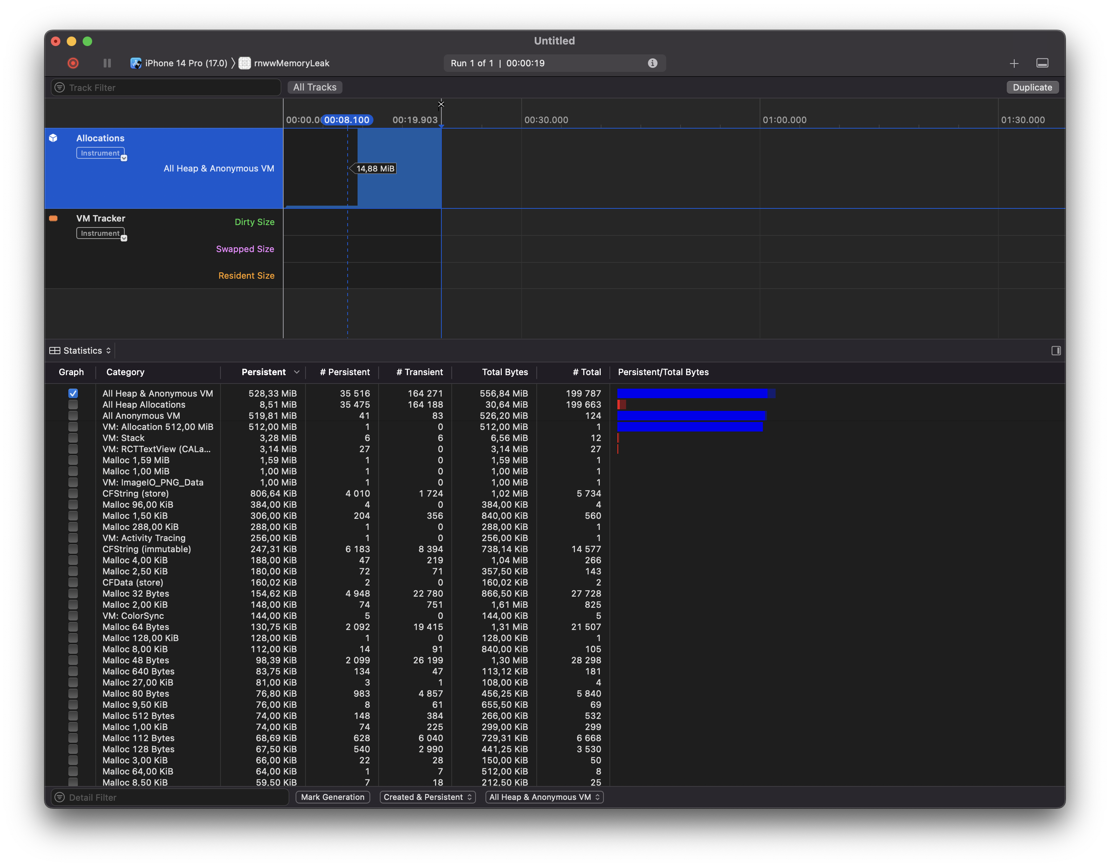Click the All Heap Allocations red bar
1110x867 pixels.
pos(622,404)
